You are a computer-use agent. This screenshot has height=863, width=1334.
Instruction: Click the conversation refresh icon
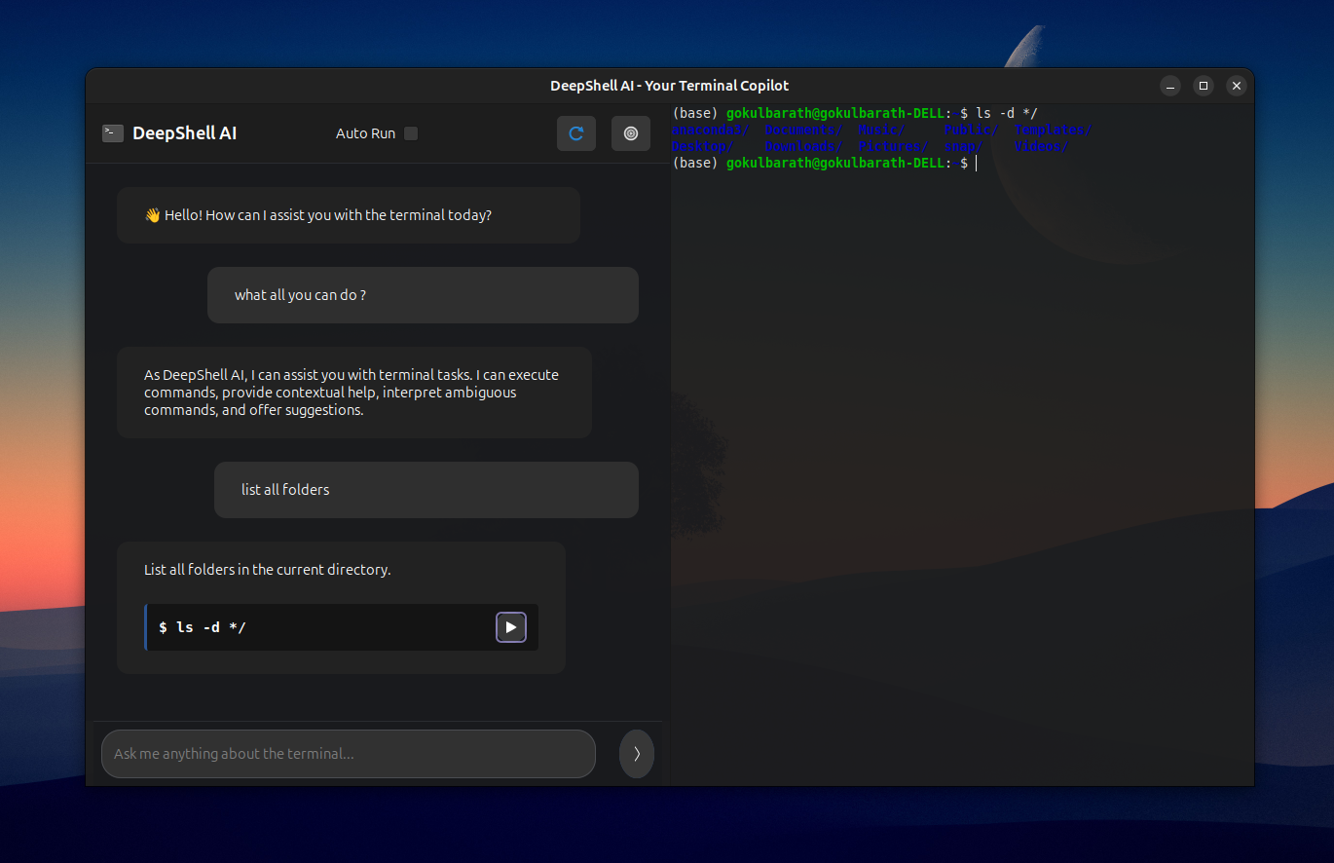(575, 133)
